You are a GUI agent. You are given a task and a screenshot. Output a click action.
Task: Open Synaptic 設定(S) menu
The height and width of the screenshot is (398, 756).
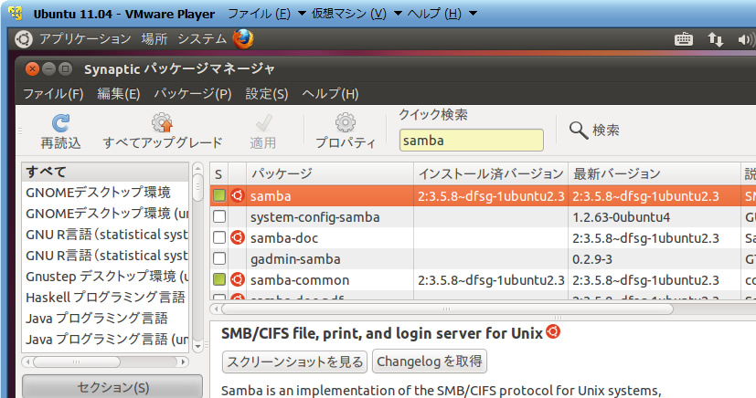point(267,93)
